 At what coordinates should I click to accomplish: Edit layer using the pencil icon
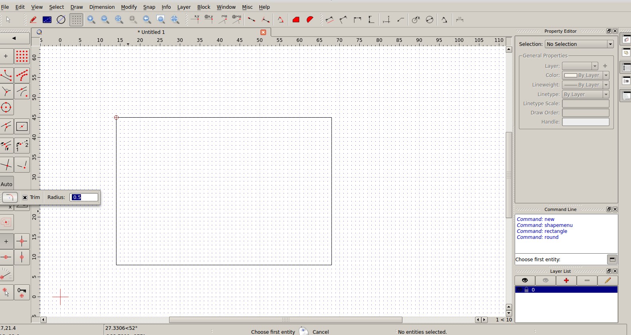607,281
